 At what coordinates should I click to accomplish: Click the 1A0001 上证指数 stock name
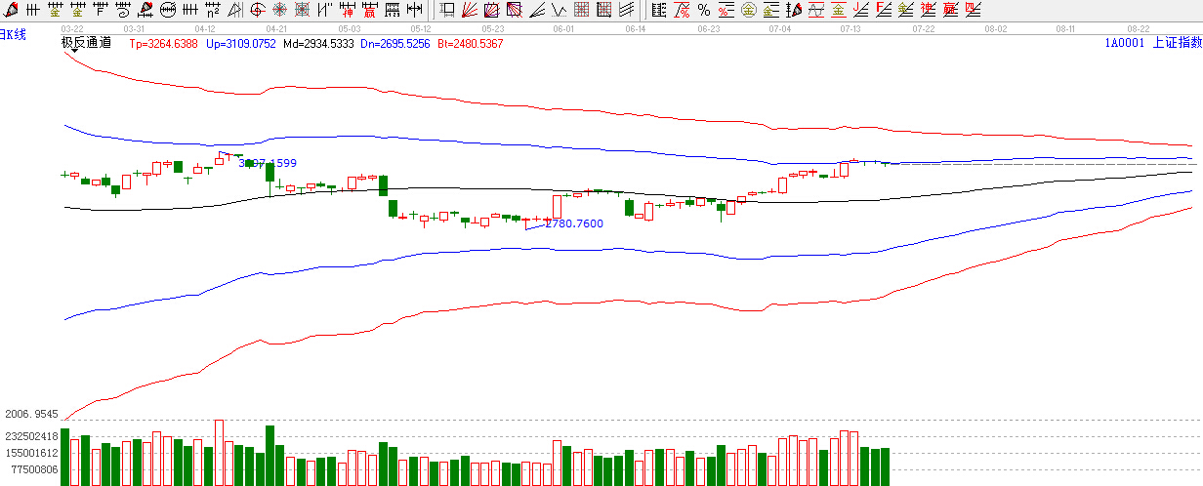pyautogui.click(x=1152, y=43)
